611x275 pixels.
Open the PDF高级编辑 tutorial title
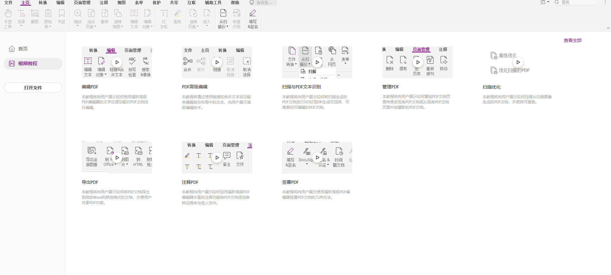pos(195,87)
